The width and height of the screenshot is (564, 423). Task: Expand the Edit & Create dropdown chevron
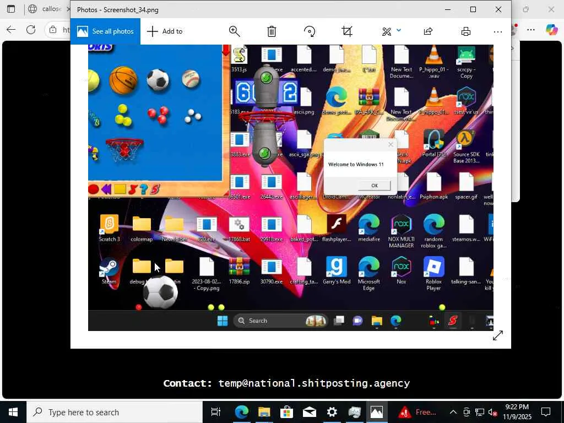pos(399,31)
